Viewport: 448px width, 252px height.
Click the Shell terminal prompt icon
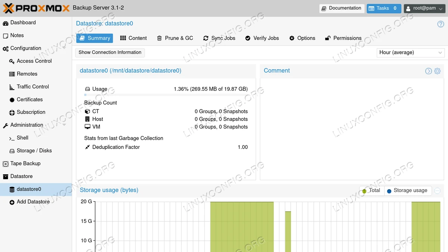pyautogui.click(x=12, y=138)
